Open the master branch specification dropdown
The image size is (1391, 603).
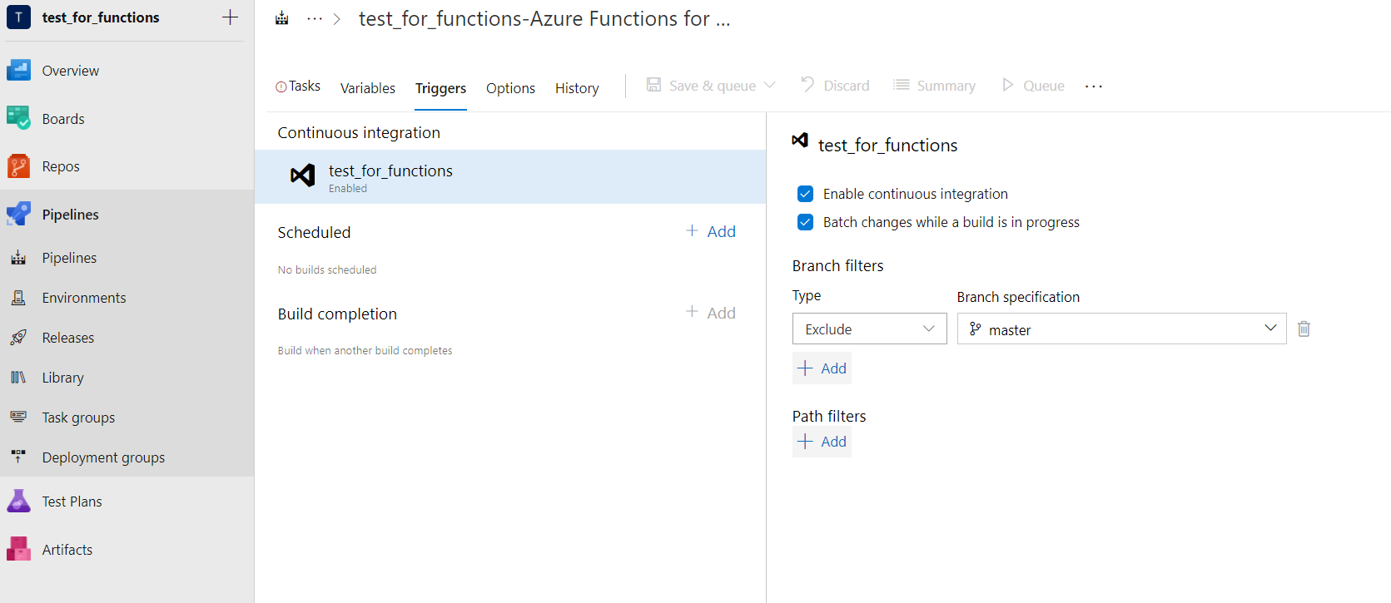coord(1121,329)
